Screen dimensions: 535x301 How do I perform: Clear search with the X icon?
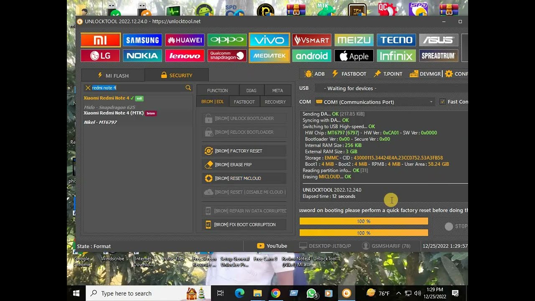(88, 88)
